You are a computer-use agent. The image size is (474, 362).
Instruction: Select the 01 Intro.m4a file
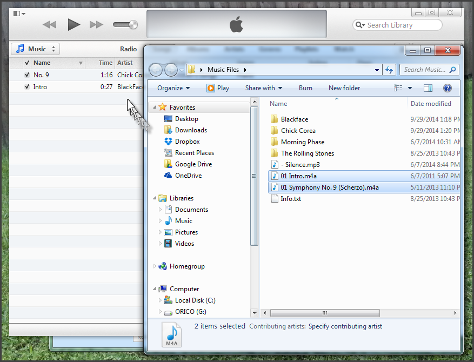click(364, 176)
